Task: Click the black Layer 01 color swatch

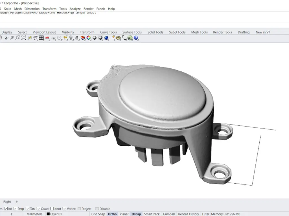Action: 48,214
